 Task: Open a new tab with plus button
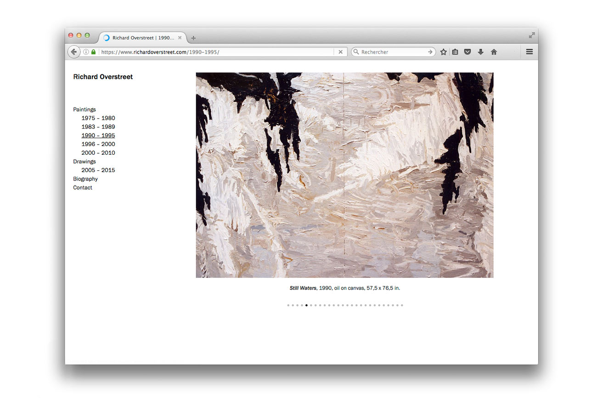pos(193,38)
